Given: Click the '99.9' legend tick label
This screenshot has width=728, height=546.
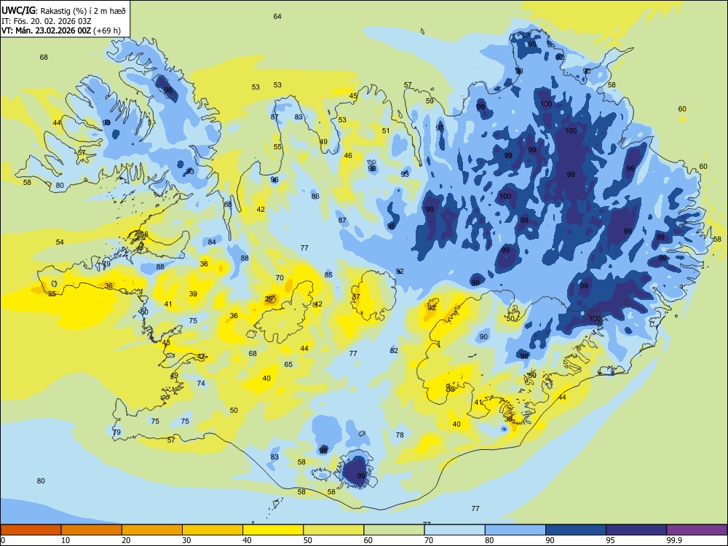Looking at the screenshot, I should (674, 540).
